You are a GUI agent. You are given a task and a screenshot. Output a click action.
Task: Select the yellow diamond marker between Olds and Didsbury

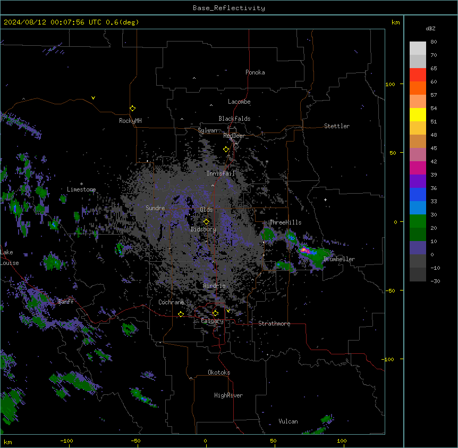(206, 222)
